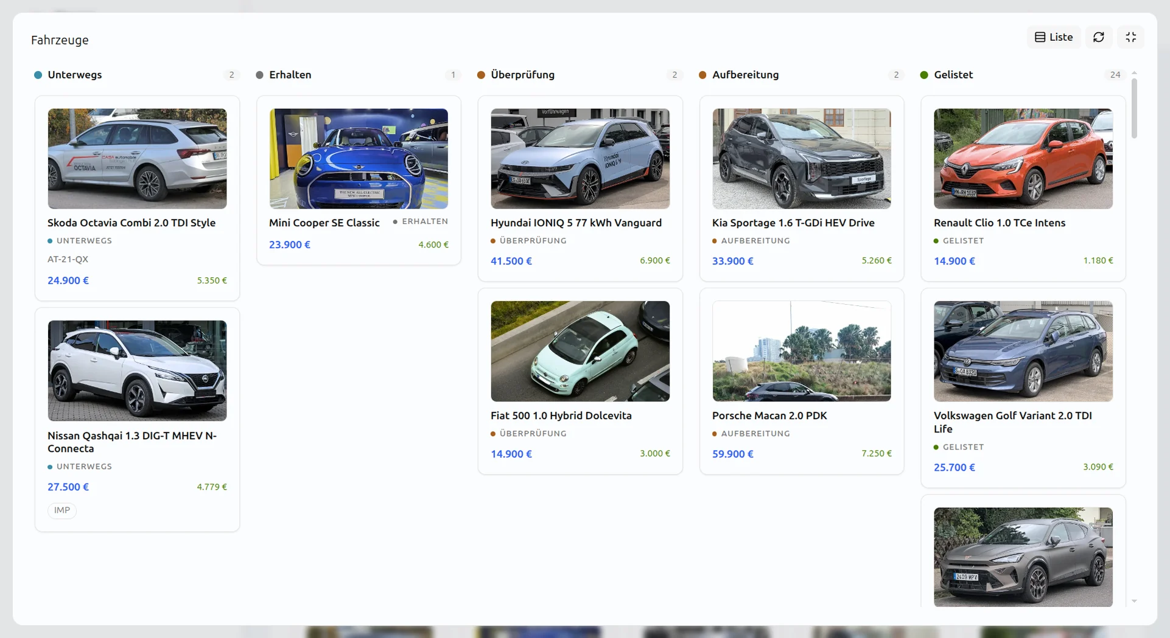Click the Hyundai price 41.500 €
Screen dimensions: 1170x638
pyautogui.click(x=511, y=261)
